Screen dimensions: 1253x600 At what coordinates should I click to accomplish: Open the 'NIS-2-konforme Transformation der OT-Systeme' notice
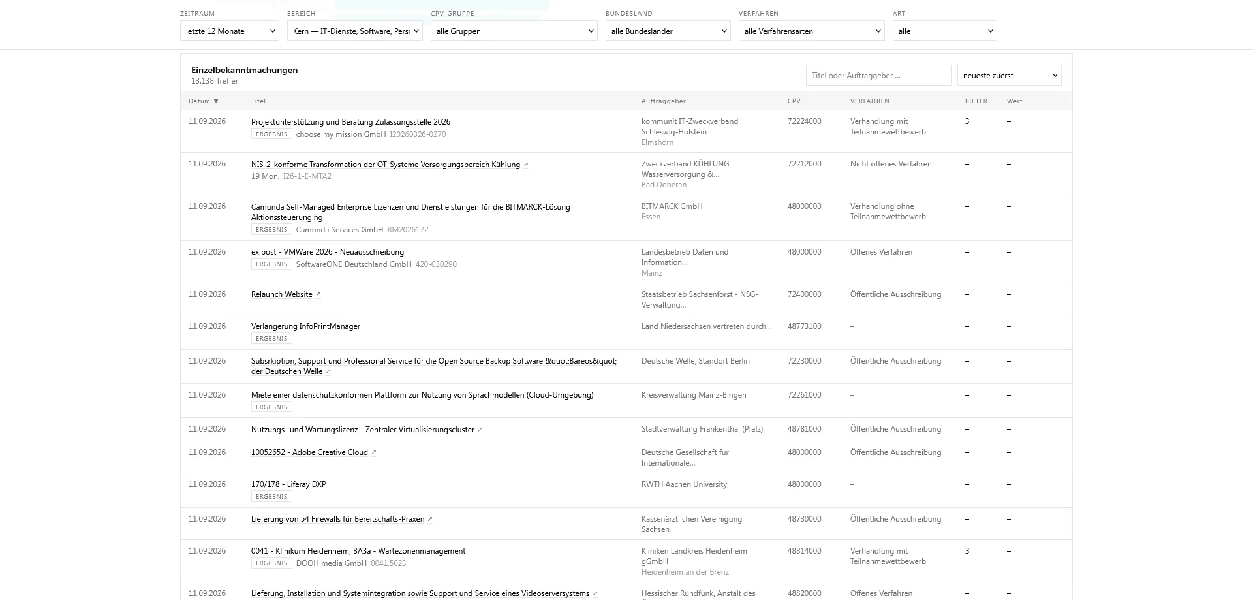point(386,165)
